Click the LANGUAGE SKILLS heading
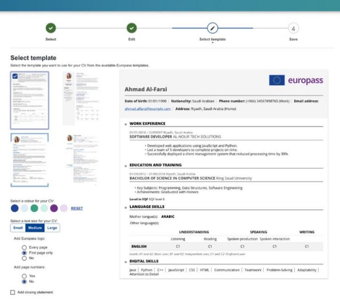The width and height of the screenshot is (340, 301). (x=147, y=206)
